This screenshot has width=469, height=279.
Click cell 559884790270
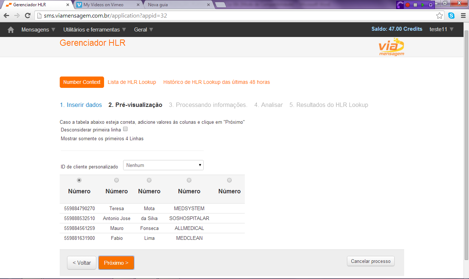pos(80,208)
